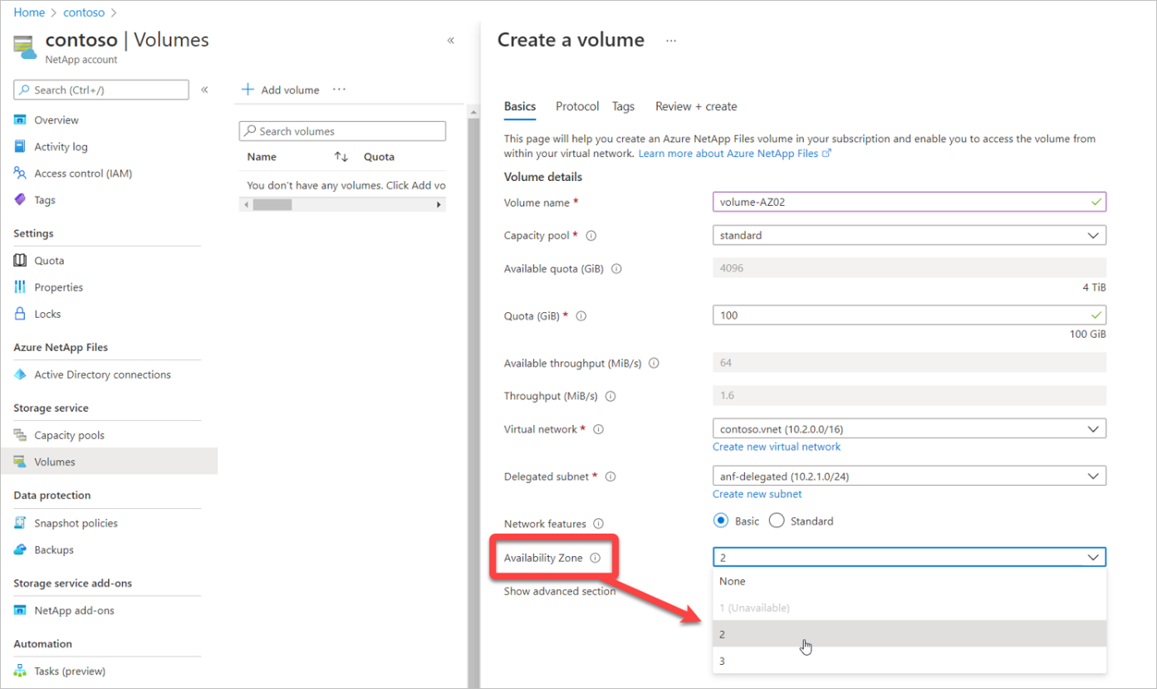The height and width of the screenshot is (689, 1157).
Task: Click the Tasks (preview) icon
Action: pos(20,671)
